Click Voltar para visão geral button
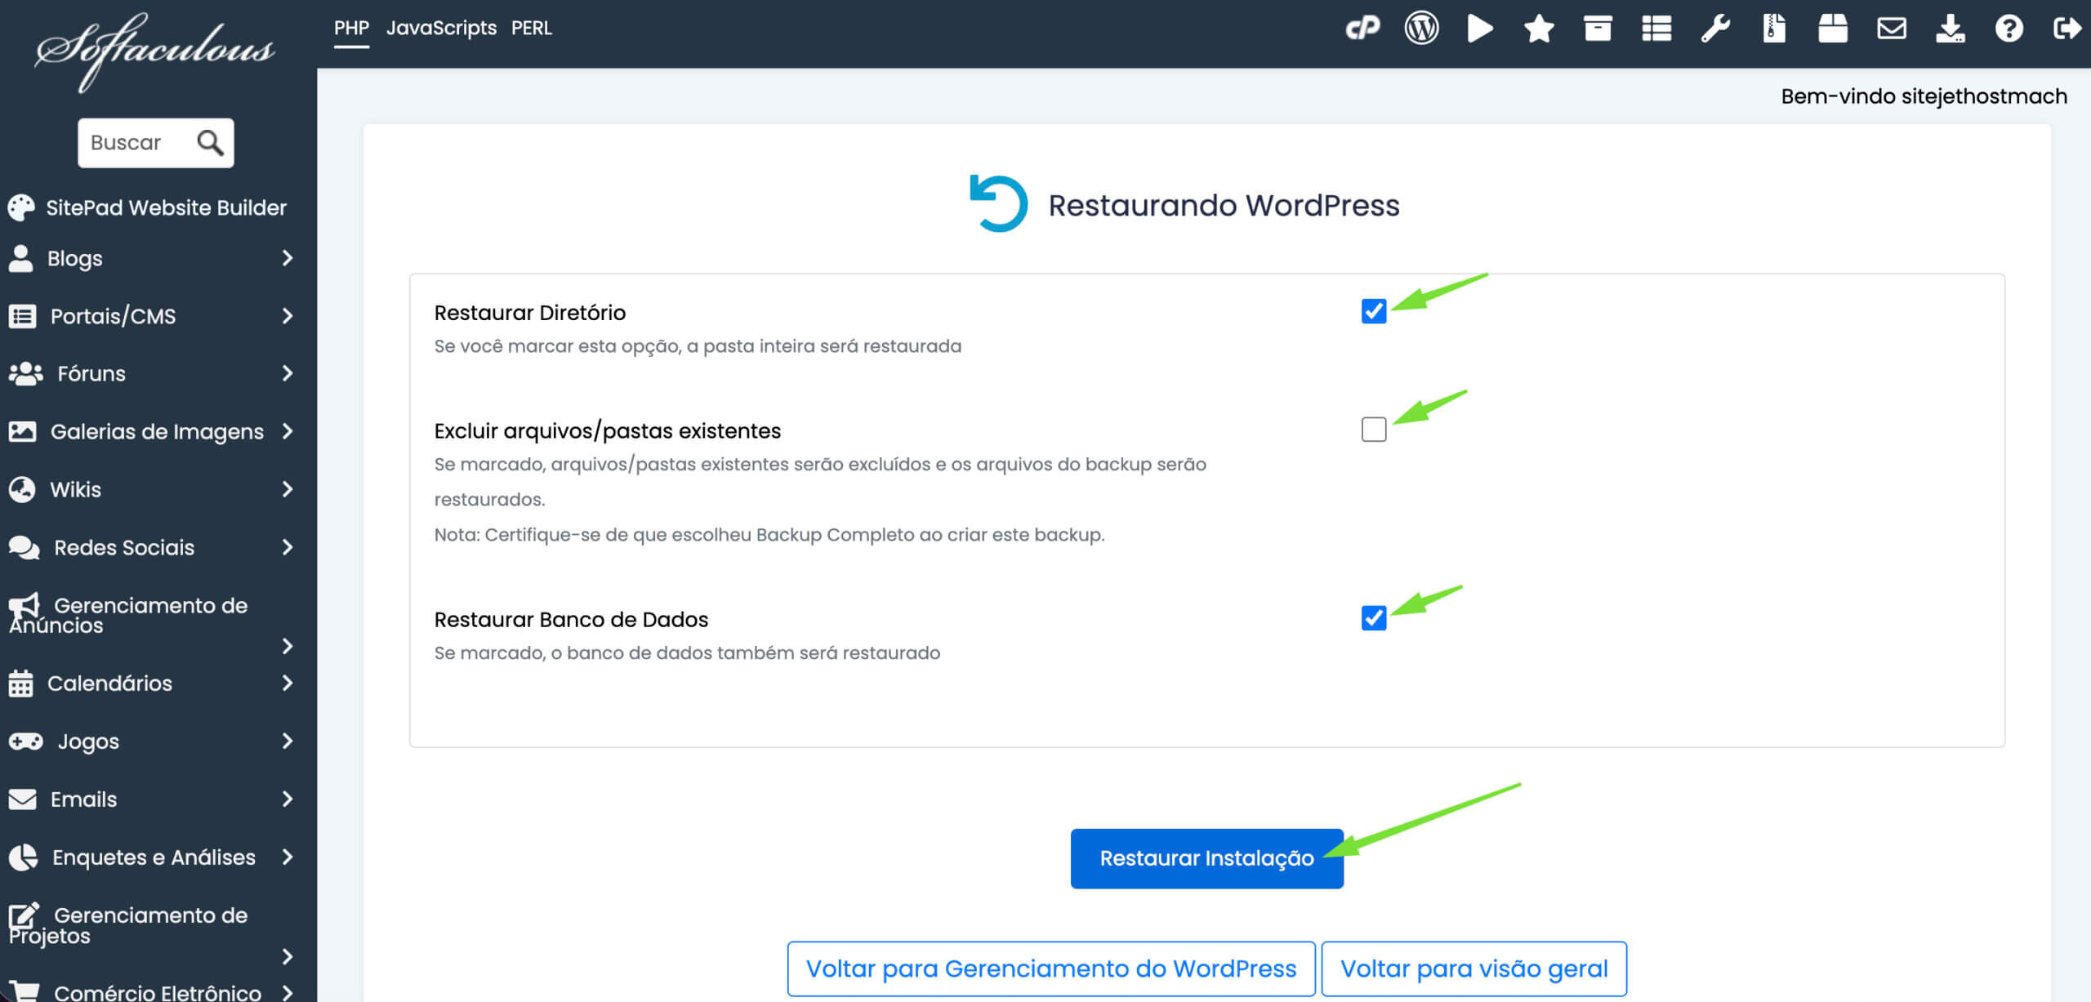Viewport: 2091px width, 1002px height. pos(1474,969)
